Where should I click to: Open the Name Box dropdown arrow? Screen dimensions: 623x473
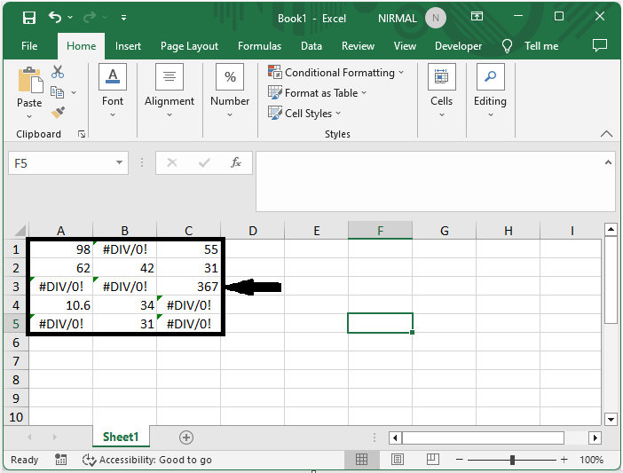[121, 163]
